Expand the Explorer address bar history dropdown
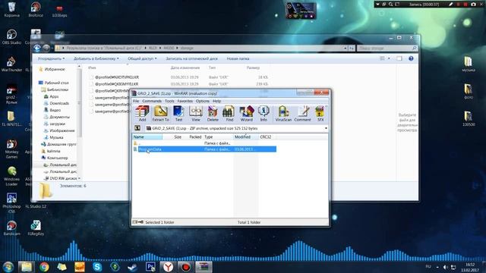The height and width of the screenshot is (273, 486). click(345, 49)
